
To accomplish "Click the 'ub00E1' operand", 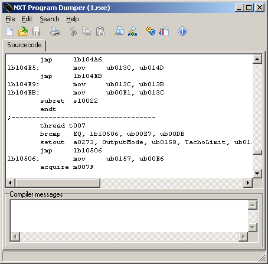I will click(x=119, y=93).
